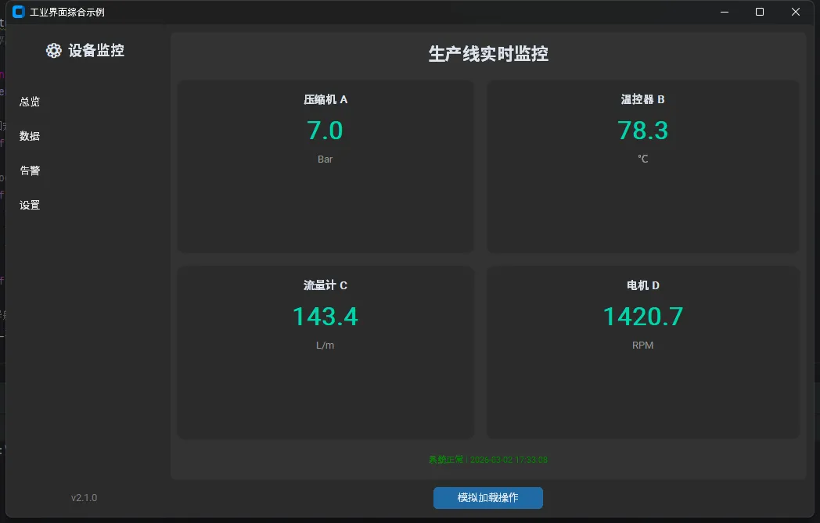Click the 电机 D card title

(x=642, y=285)
